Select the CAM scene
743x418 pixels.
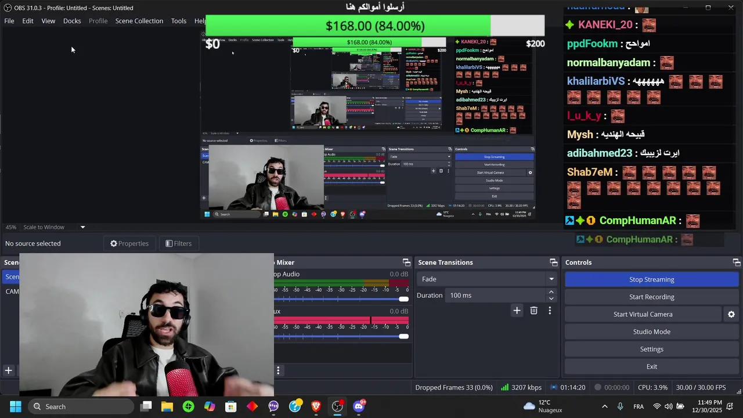click(11, 291)
